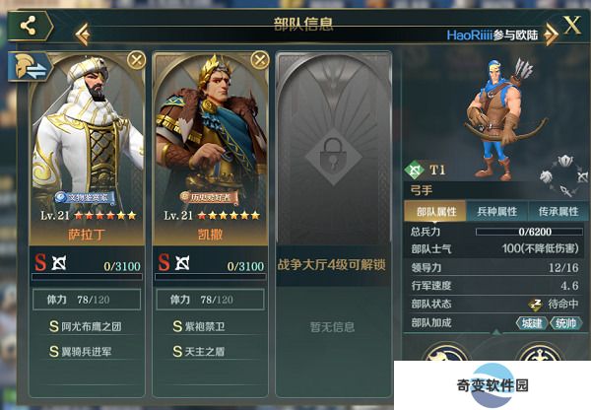Viewport: 591px width, 410px height.
Task: Open the commander swap helmet icon
Action: click(x=31, y=67)
